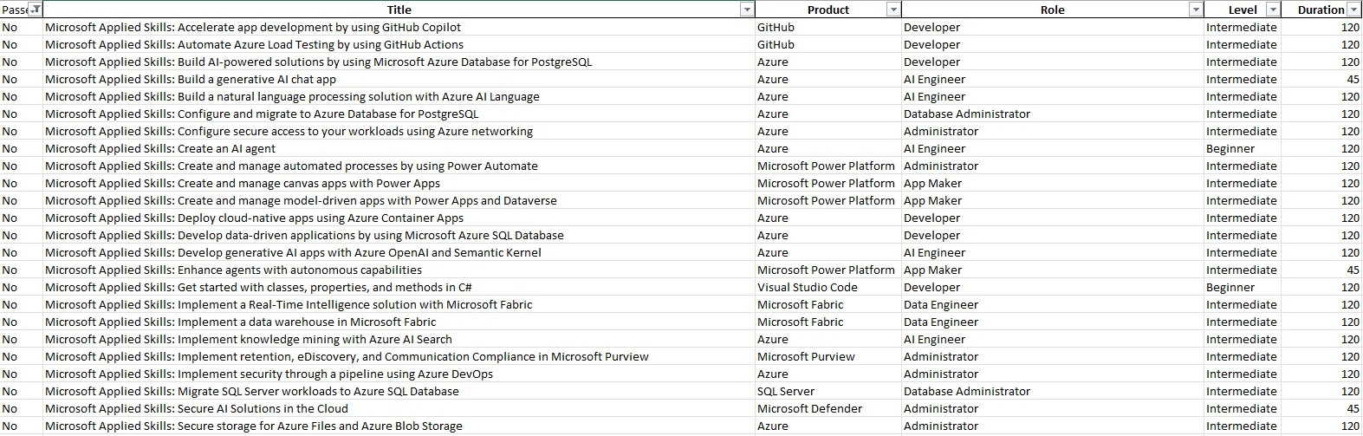This screenshot has width=1363, height=436.
Task: Select 'Secure AI Solutions in the Cloud' cell
Action: [x=197, y=408]
